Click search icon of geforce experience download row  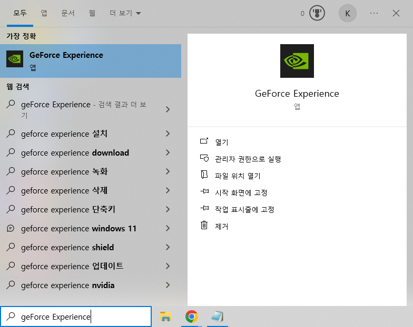pos(11,152)
